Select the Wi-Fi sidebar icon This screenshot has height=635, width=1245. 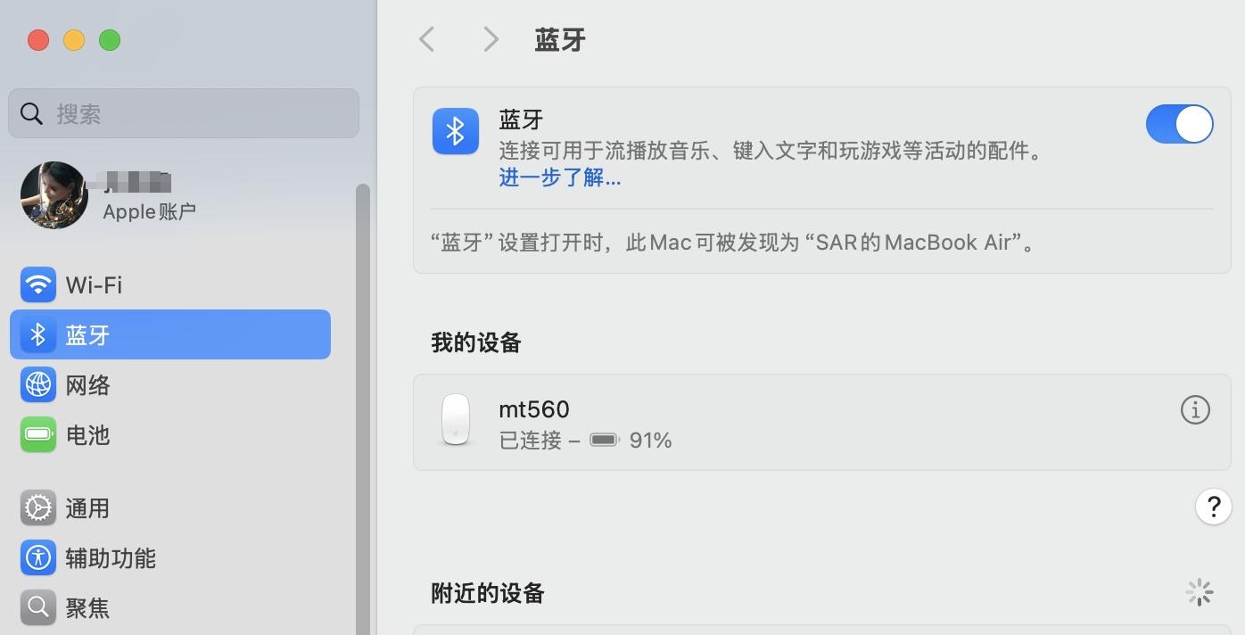tap(37, 285)
